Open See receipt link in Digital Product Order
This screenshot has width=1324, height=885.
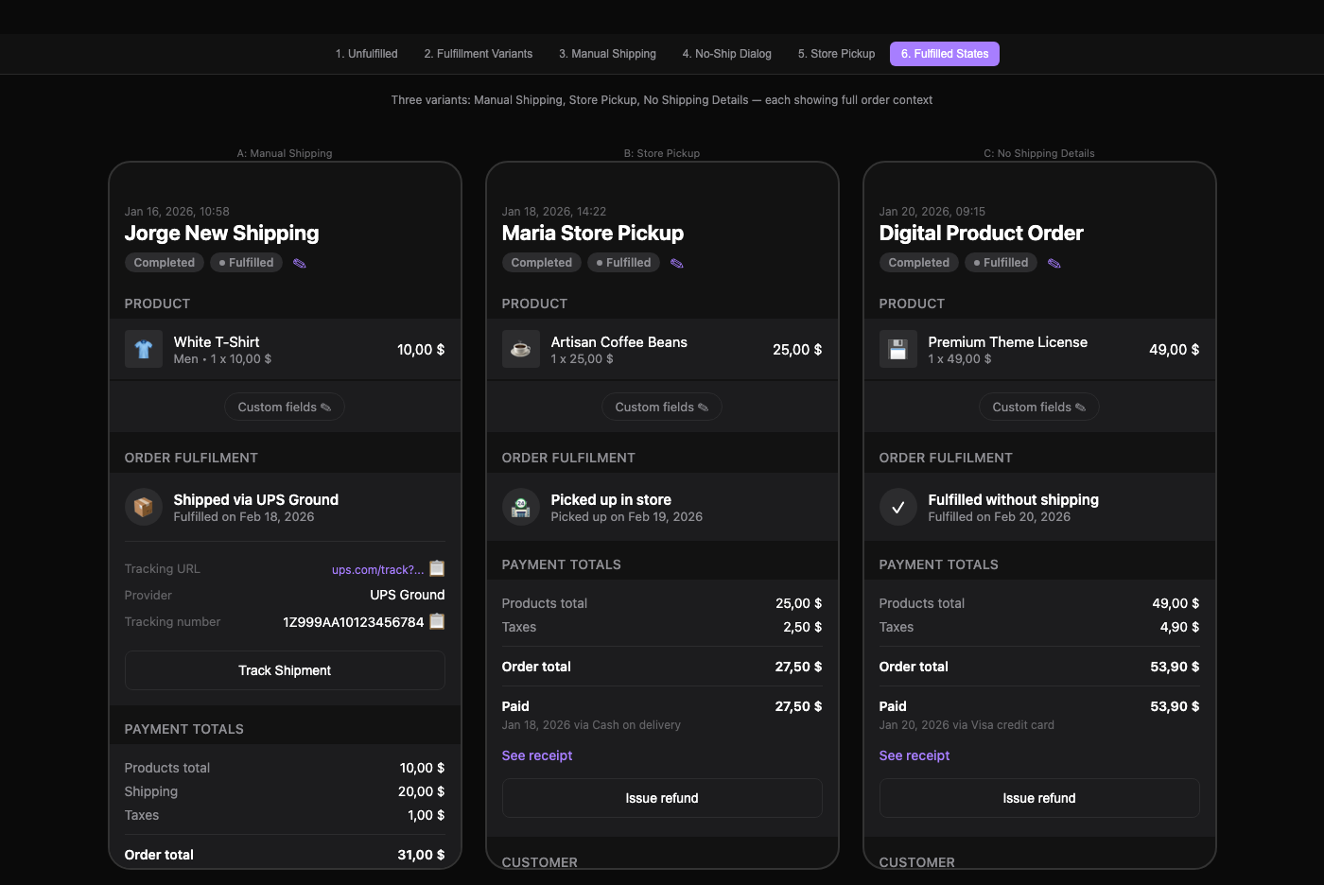(x=915, y=755)
